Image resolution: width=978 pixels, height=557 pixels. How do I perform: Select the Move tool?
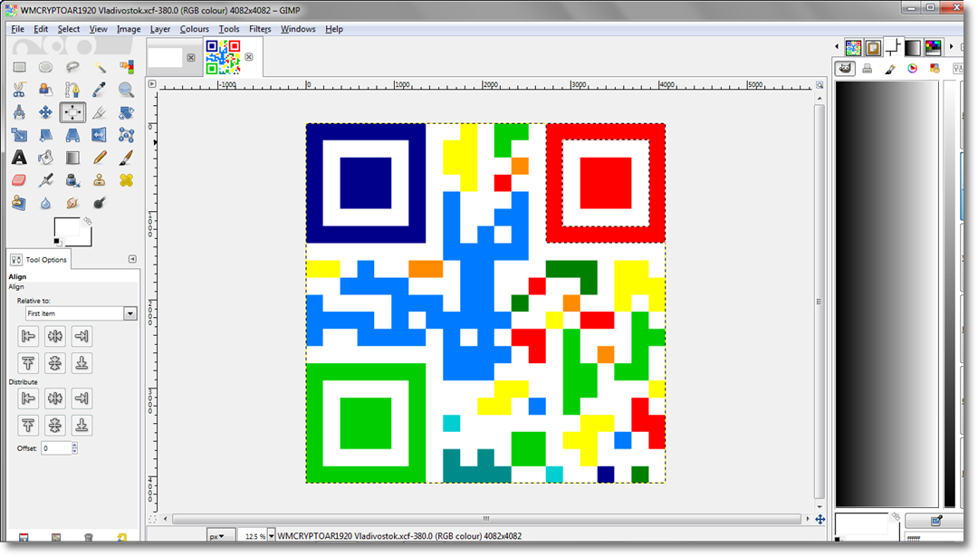coord(45,112)
